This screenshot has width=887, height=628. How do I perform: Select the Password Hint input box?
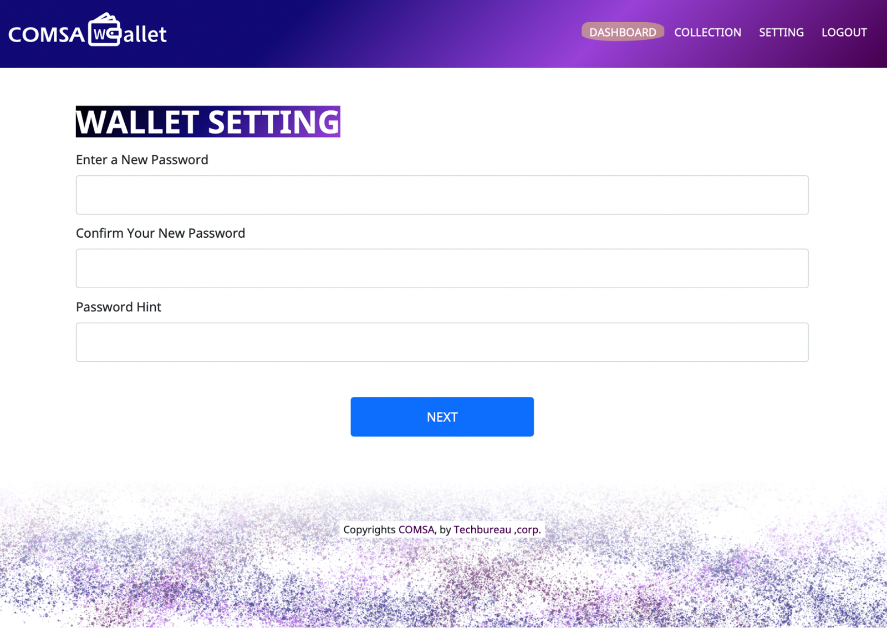442,342
